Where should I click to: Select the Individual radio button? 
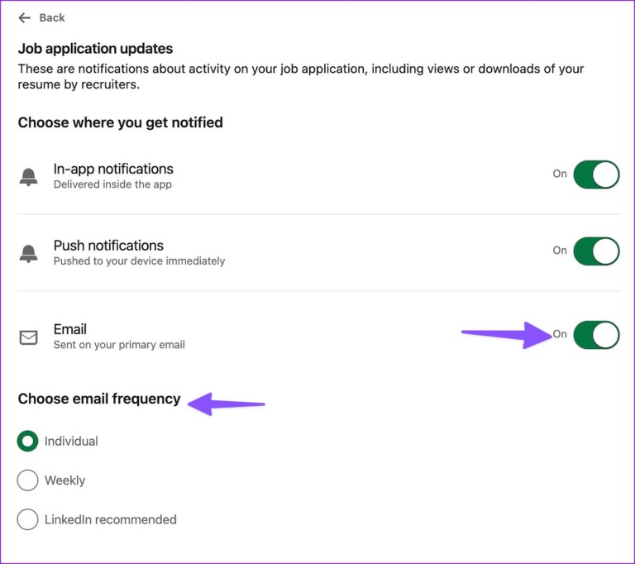coord(28,442)
